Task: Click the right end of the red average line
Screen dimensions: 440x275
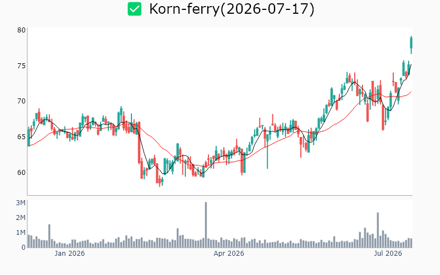Action: tap(411, 91)
